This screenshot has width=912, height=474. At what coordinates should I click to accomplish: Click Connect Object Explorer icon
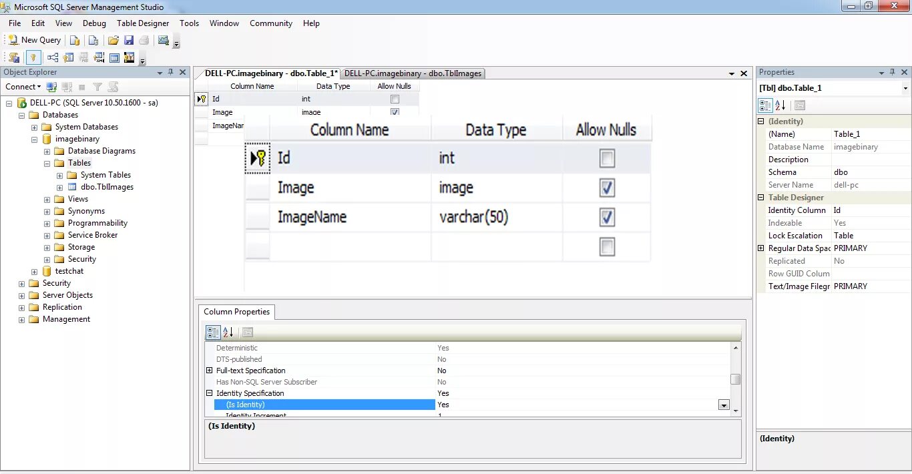pos(51,87)
